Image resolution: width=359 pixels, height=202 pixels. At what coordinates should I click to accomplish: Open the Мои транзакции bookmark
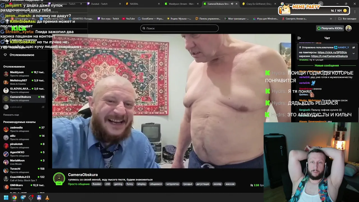[236, 19]
